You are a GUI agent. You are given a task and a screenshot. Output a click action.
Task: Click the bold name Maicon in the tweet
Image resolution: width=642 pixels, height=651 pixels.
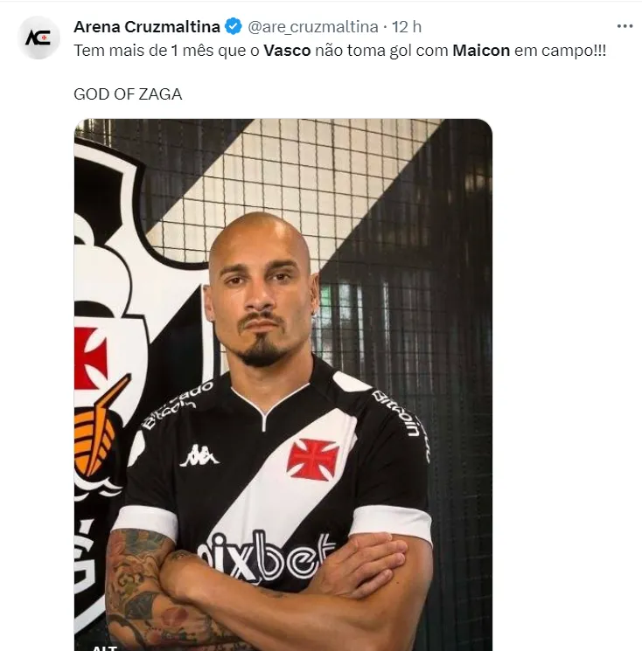pos(481,51)
